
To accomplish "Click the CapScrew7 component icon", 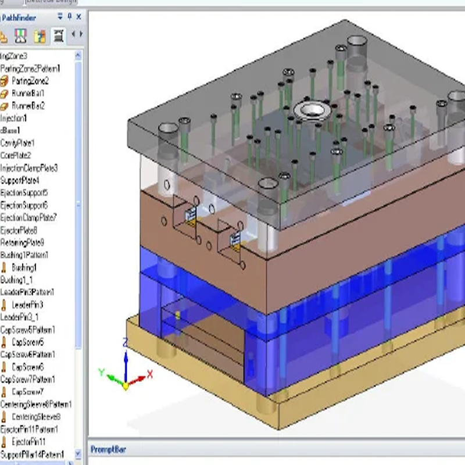I will pos(4,392).
